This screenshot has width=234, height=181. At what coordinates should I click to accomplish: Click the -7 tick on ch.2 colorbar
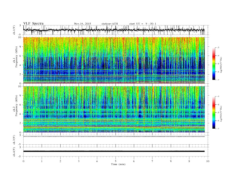(x=218, y=129)
